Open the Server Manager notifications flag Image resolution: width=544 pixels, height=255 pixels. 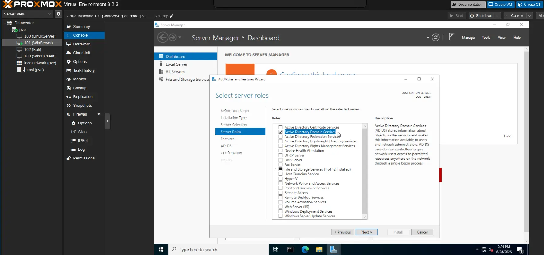pos(452,37)
